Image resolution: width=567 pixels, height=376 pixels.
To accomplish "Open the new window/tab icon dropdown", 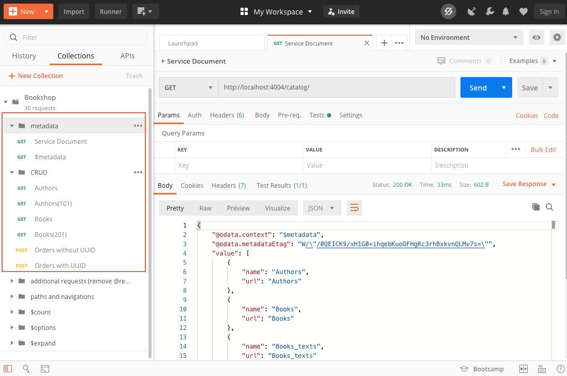I will click(145, 11).
